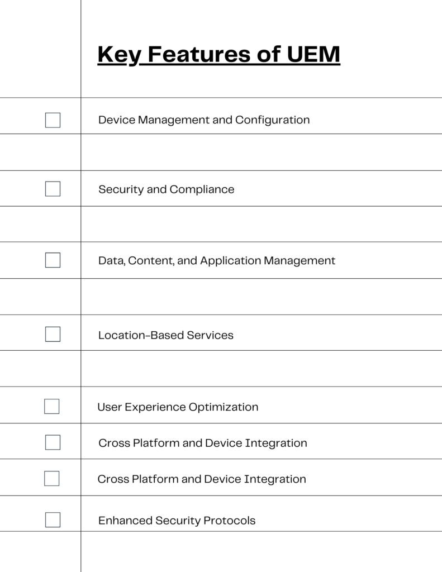
Task: Tick the User Experience Optimization checkbox
Action: (52, 407)
